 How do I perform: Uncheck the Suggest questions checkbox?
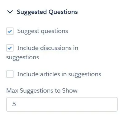point(10,31)
